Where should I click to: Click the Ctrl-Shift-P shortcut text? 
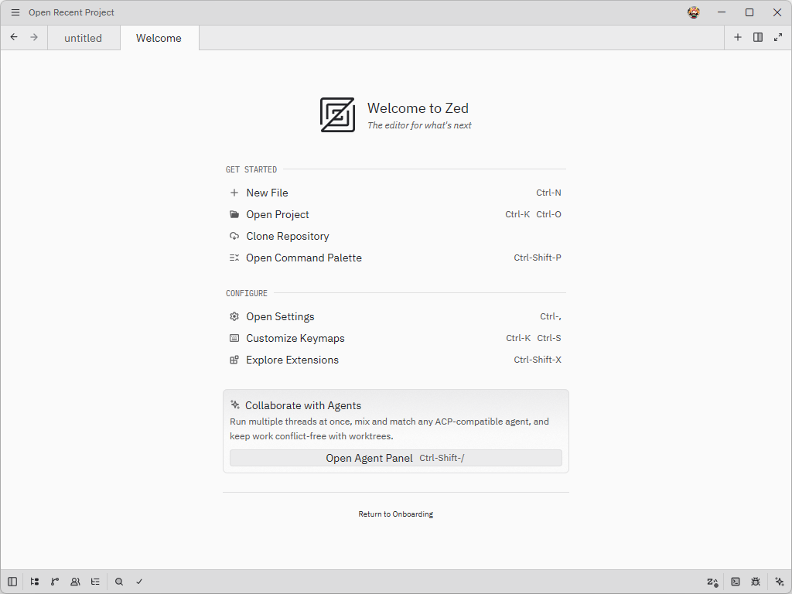click(x=538, y=258)
